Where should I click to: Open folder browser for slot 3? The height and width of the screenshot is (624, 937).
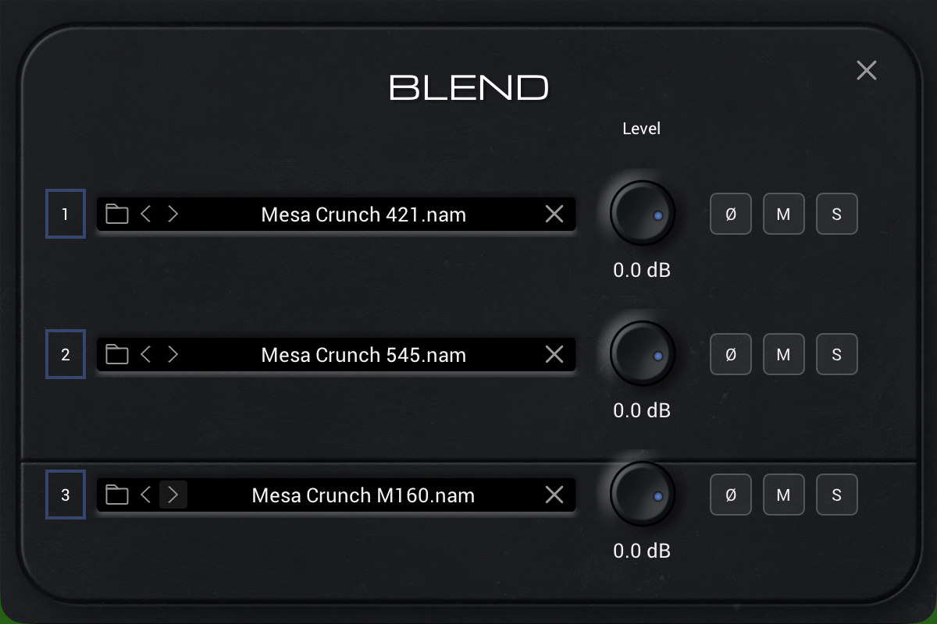pos(117,495)
